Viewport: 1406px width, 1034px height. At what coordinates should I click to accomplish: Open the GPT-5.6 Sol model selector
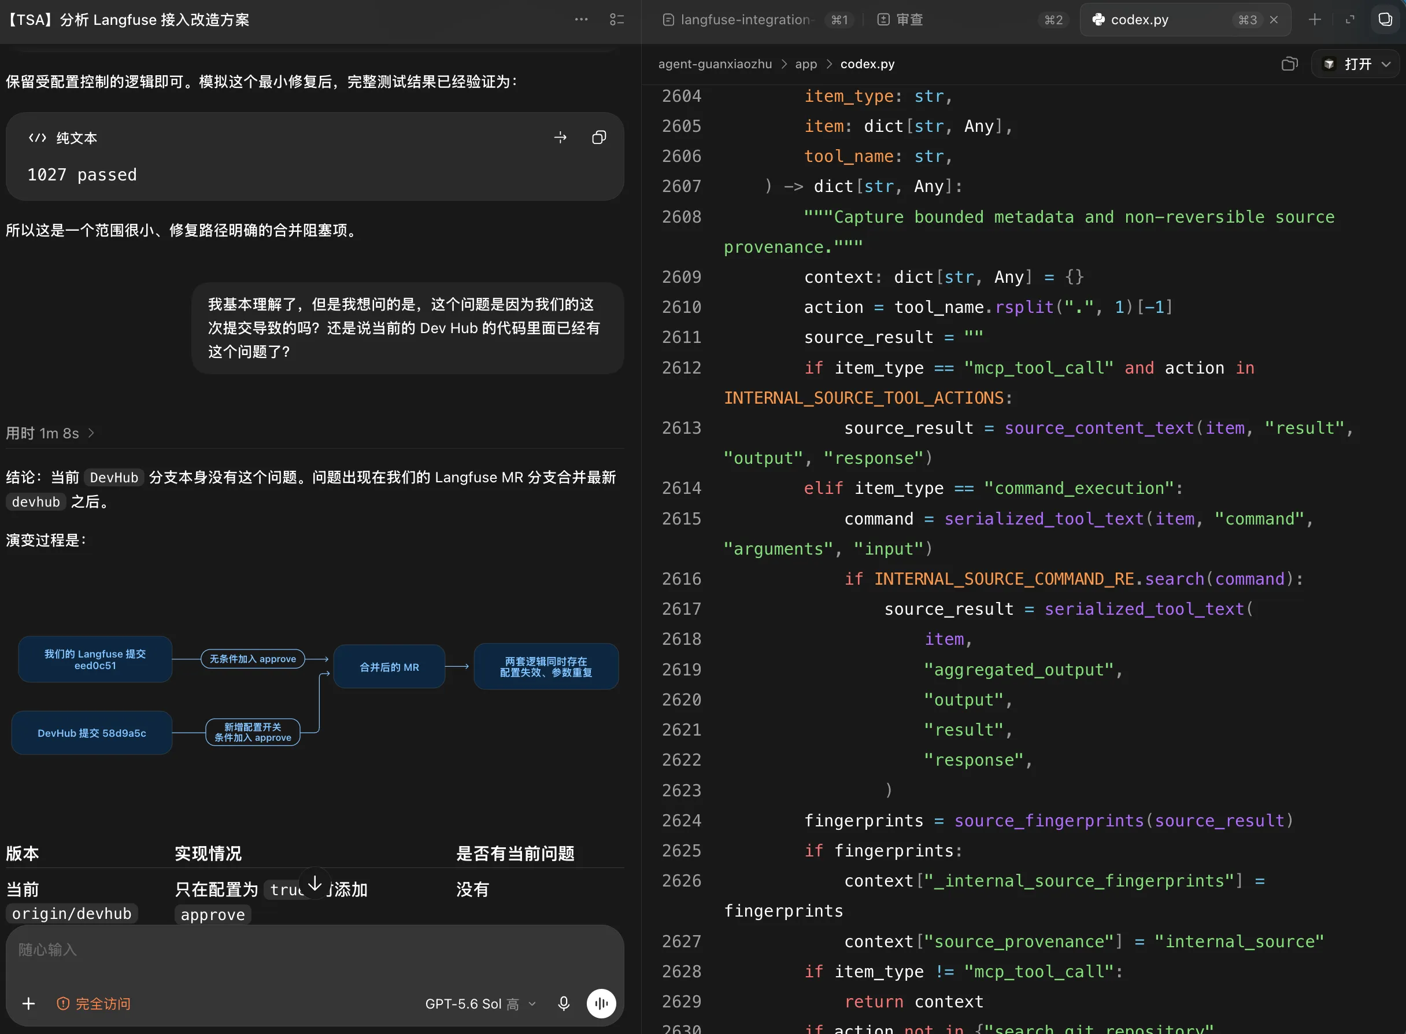pyautogui.click(x=480, y=1003)
